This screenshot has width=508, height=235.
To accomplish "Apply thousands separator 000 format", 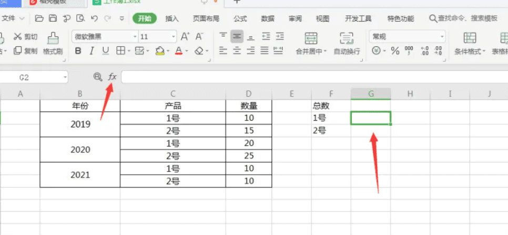I will pos(409,50).
